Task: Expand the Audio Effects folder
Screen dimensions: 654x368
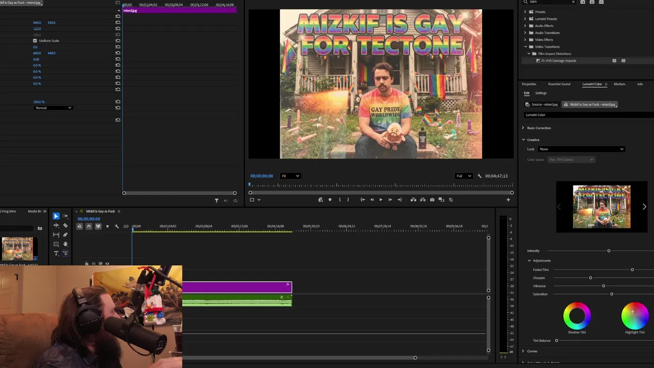Action: click(x=525, y=26)
